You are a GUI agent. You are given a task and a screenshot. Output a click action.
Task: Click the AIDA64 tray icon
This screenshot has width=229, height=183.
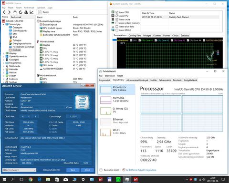click(191, 180)
